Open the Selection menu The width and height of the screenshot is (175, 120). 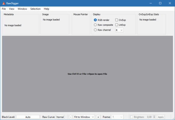tap(35, 9)
